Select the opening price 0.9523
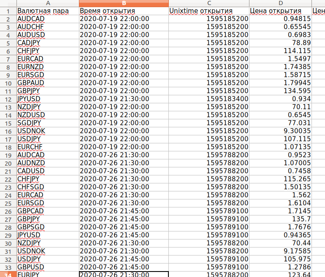Viewport: 325px width, 277px height. (280, 155)
